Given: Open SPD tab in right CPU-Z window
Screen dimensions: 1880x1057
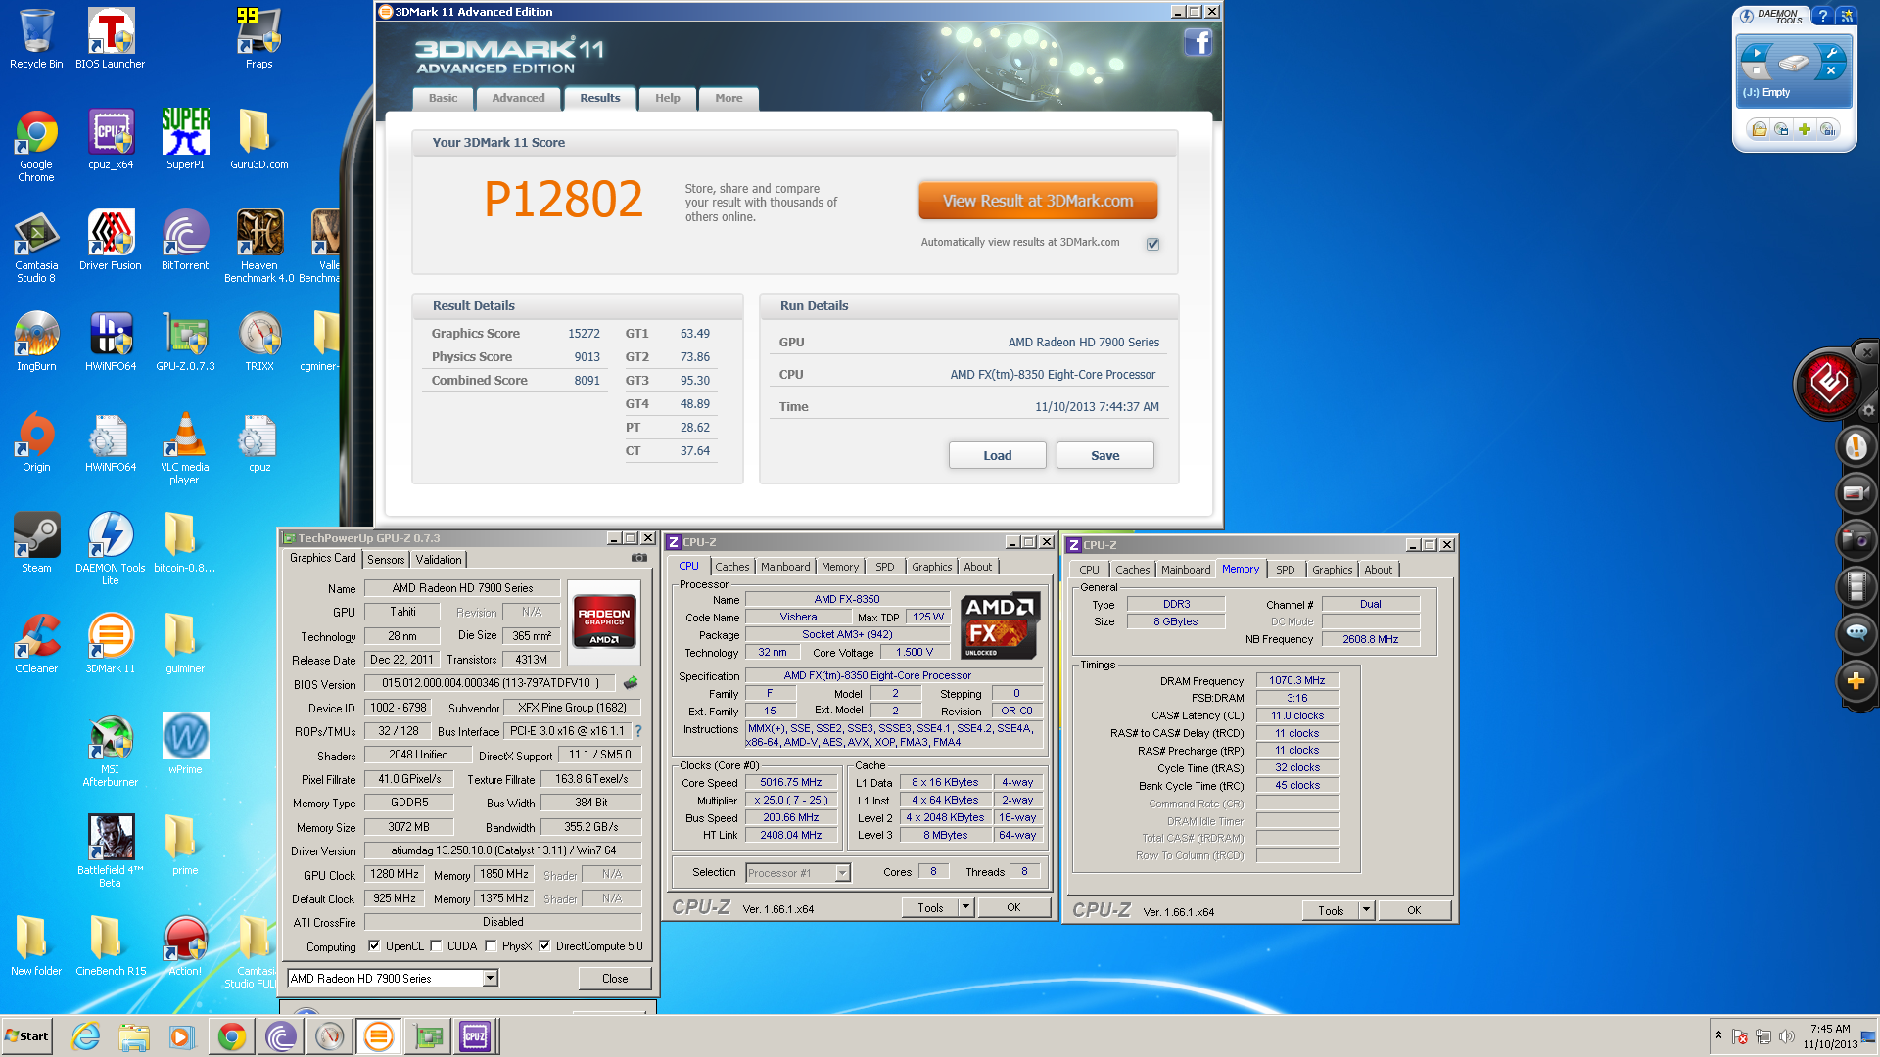Looking at the screenshot, I should [1286, 570].
